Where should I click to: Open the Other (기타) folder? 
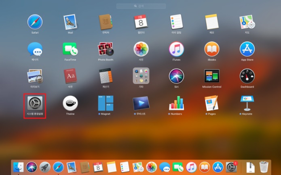141,76
